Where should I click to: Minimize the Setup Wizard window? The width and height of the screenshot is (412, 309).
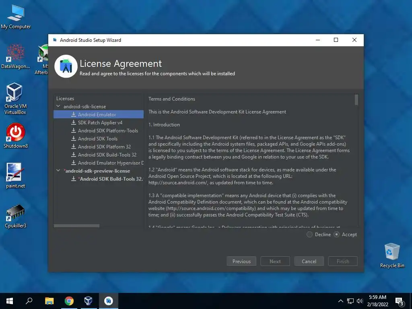click(318, 40)
